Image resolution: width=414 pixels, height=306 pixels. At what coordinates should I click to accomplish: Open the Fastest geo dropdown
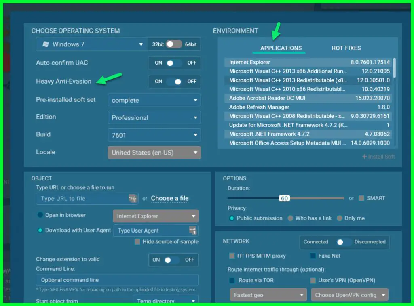pyautogui.click(x=268, y=295)
